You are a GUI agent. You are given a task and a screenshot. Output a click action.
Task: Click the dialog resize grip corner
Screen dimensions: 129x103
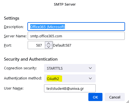click(127, 102)
